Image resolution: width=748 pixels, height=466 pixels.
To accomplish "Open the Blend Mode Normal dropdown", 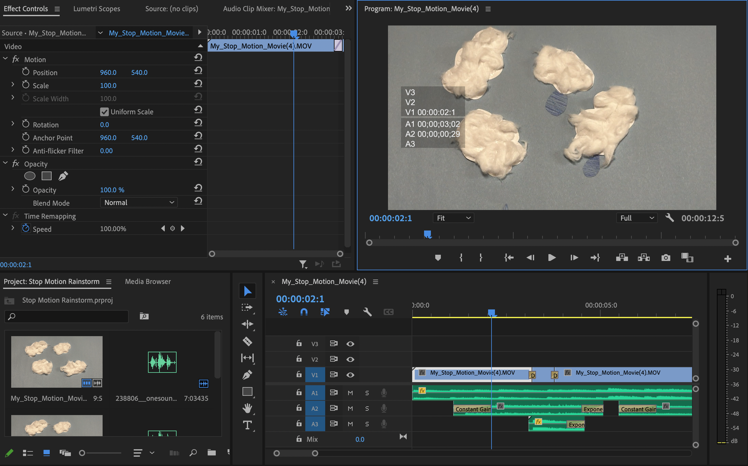I will tap(139, 203).
